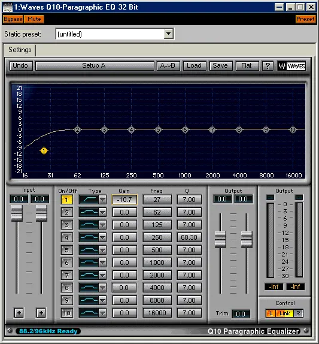Enable band 6 on/off button
Screen dimensions: 319x344
click(x=66, y=262)
